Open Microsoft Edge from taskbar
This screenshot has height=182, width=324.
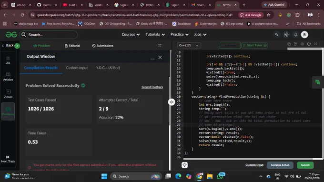(178, 176)
